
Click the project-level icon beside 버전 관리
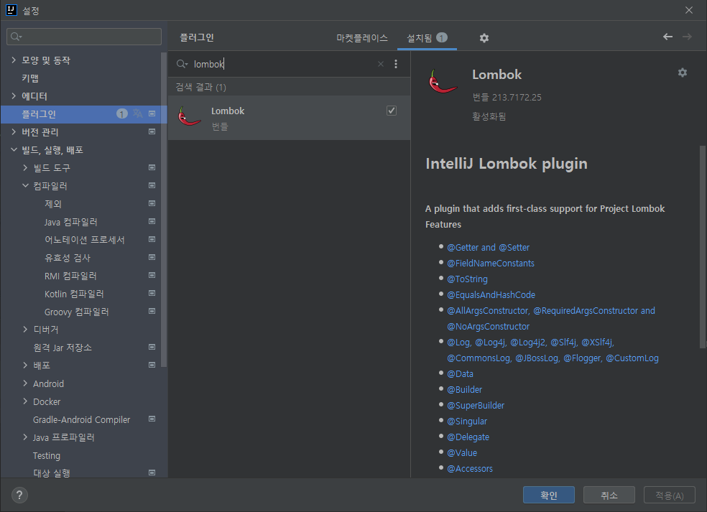tap(152, 131)
